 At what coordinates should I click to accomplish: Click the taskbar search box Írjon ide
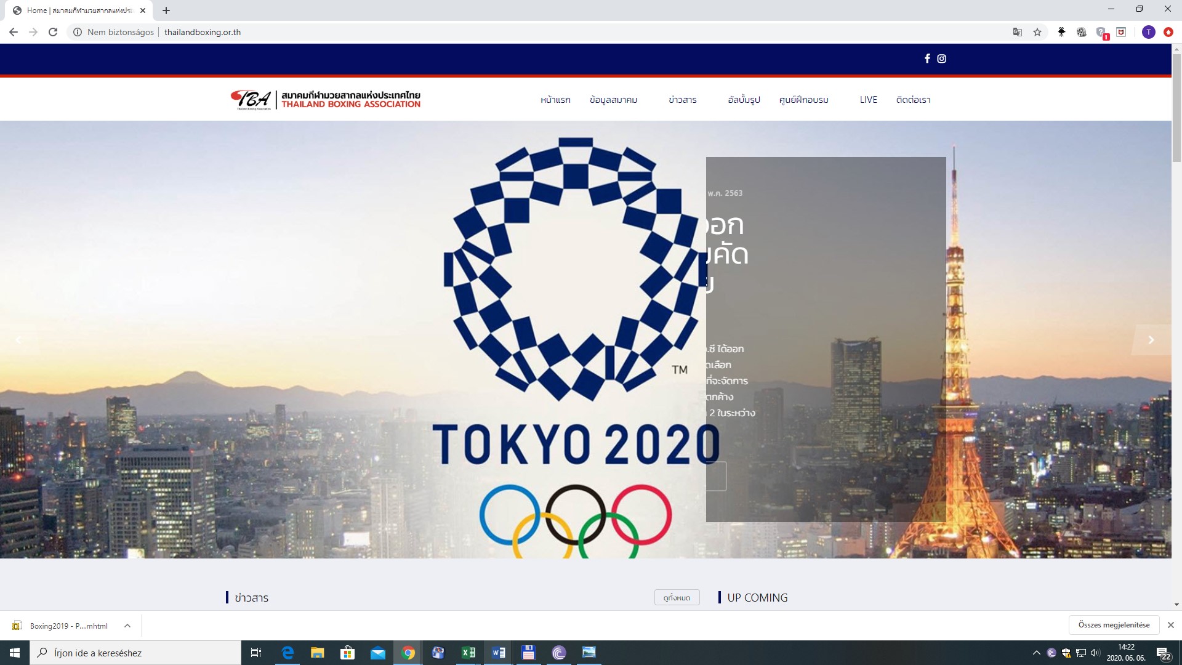pyautogui.click(x=135, y=653)
